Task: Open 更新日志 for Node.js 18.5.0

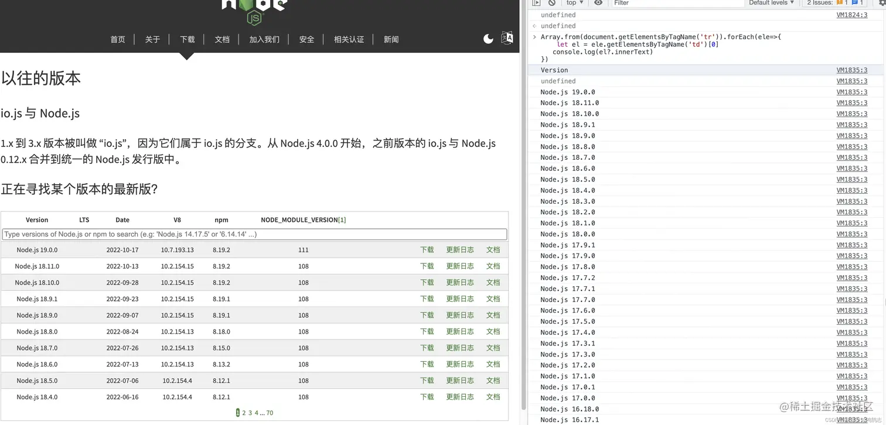Action: [460, 381]
